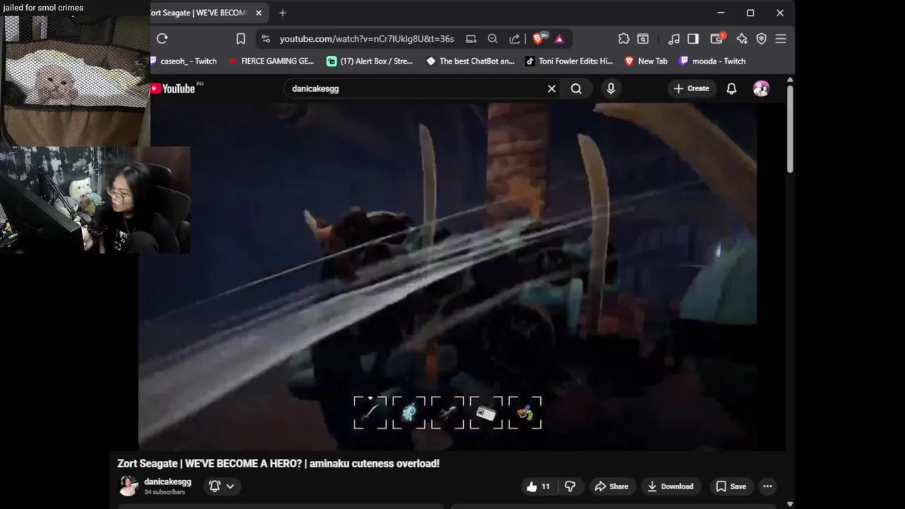Open YouTube notifications bell
The width and height of the screenshot is (905, 509).
pyautogui.click(x=732, y=88)
